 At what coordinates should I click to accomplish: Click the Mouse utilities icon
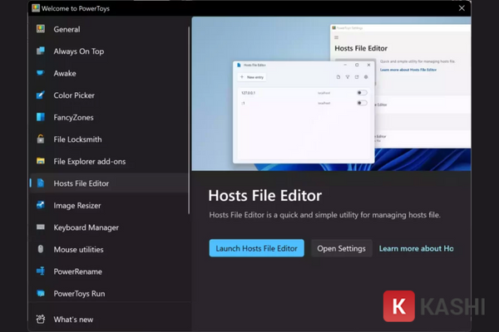coord(40,249)
